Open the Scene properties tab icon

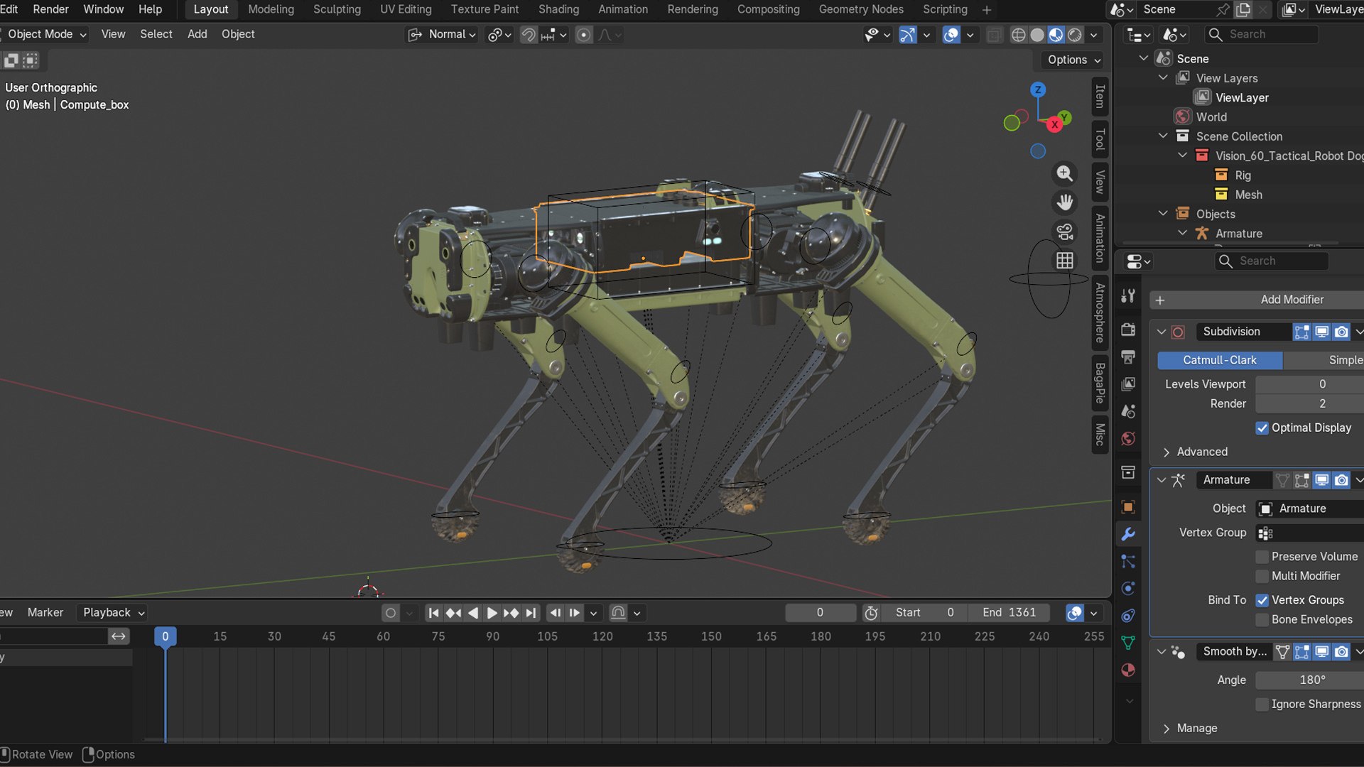[1128, 411]
